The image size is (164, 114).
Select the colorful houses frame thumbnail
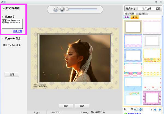pos(133,70)
